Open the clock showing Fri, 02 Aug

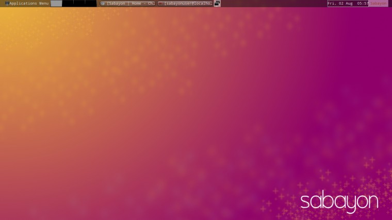tap(348, 3)
